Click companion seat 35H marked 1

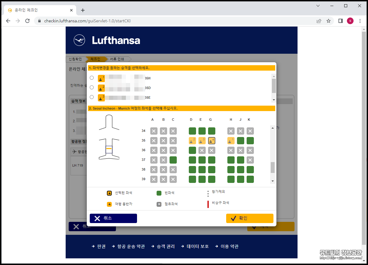coord(231,141)
